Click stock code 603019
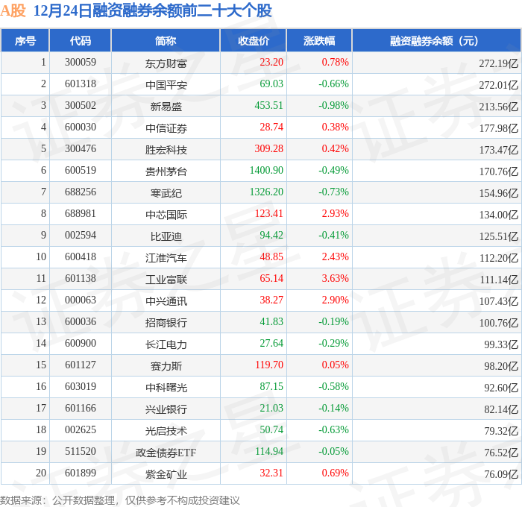 [x=81, y=387]
